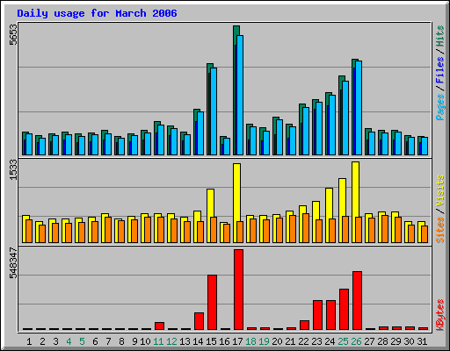
Task: Click the red KBytes bar for day 11
Action: [159, 326]
